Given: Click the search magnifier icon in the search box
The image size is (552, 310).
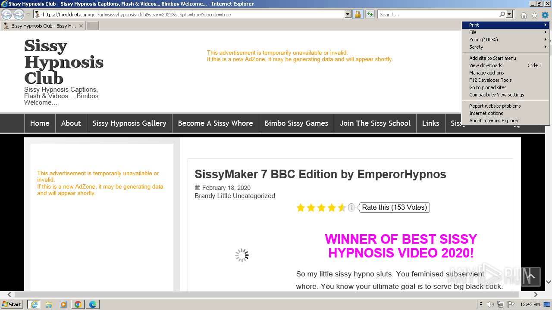Looking at the screenshot, I should [x=502, y=14].
